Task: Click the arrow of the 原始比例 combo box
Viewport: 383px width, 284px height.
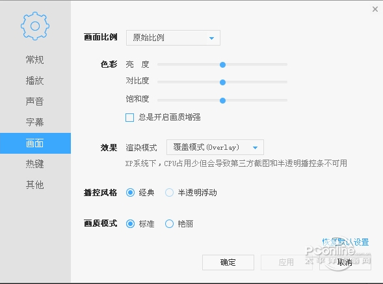Action: tap(211, 38)
